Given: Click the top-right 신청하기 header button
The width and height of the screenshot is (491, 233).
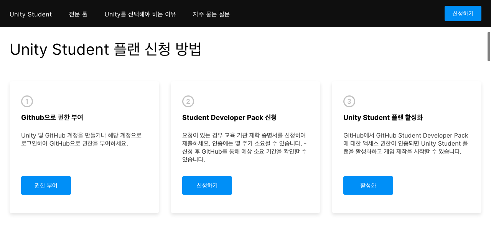Looking at the screenshot, I should [463, 13].
